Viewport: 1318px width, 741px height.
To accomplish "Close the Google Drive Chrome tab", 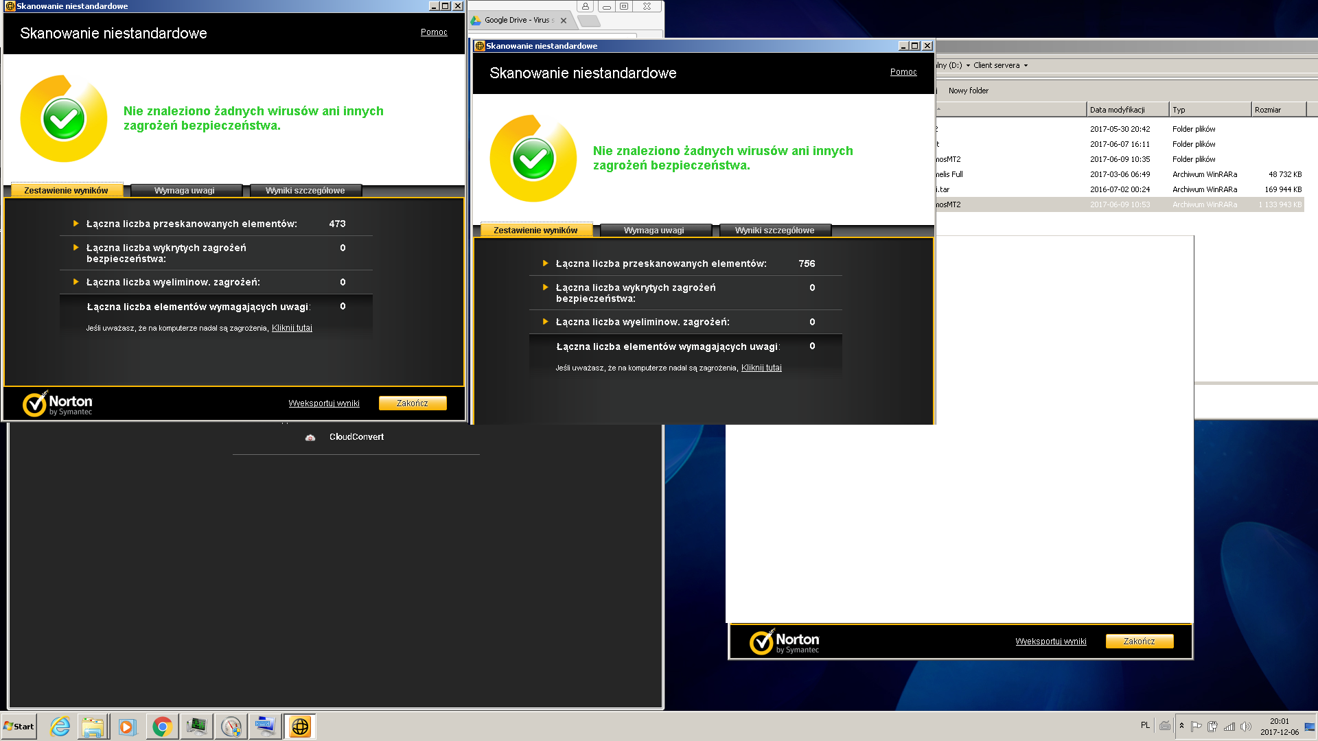I will (x=564, y=21).
